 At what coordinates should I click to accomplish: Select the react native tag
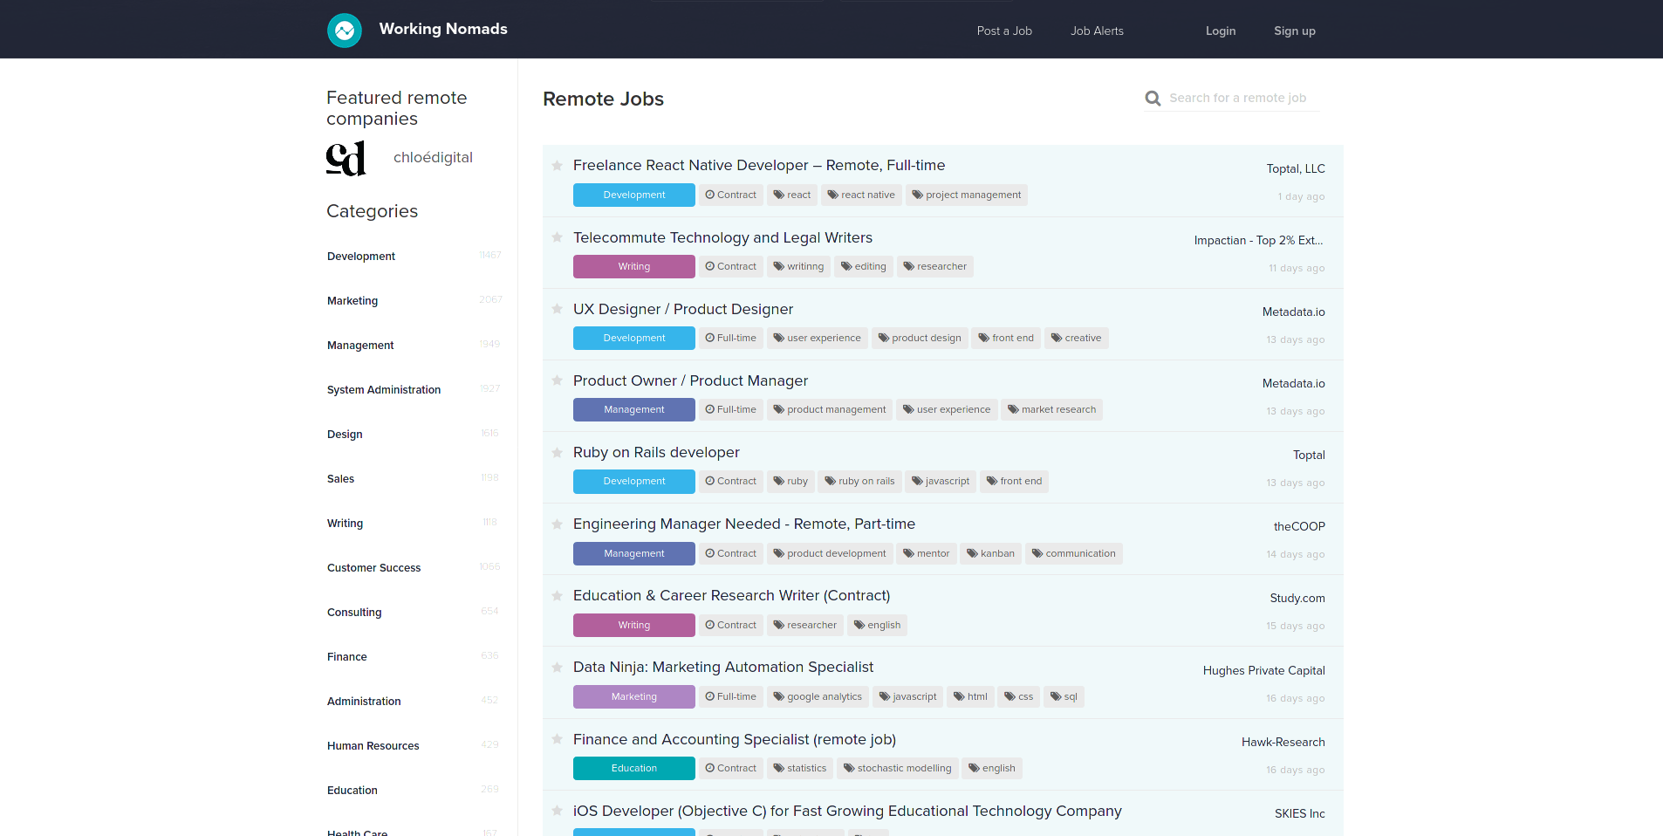click(861, 195)
